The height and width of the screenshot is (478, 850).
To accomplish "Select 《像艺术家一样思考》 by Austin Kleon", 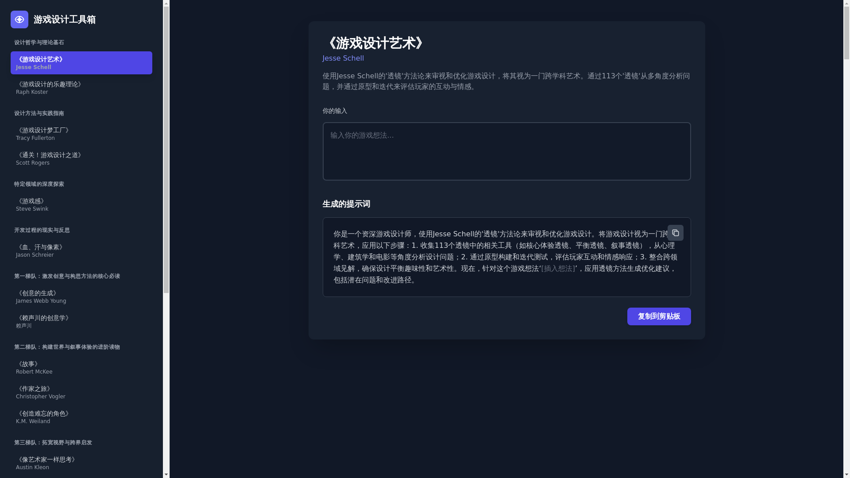I will tap(81, 463).
